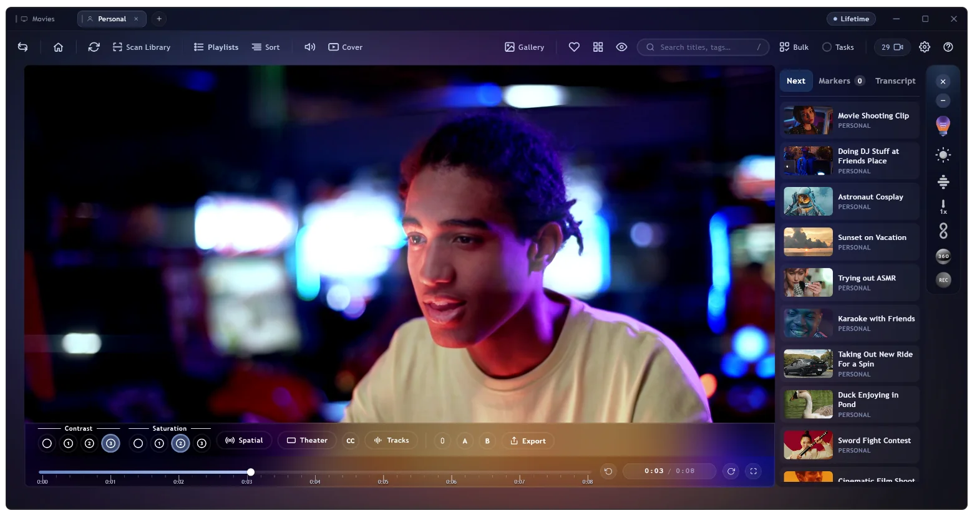Click Scan Library button
The height and width of the screenshot is (513, 972).
(142, 47)
